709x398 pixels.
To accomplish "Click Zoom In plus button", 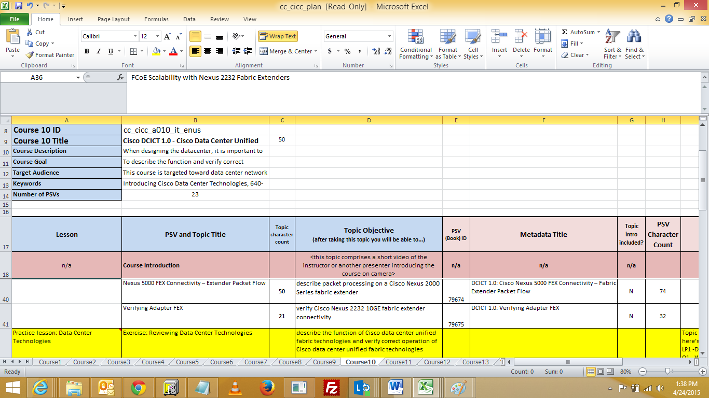I will 703,372.
